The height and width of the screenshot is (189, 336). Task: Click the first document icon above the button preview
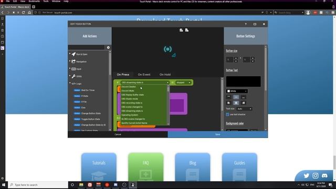[181, 30]
